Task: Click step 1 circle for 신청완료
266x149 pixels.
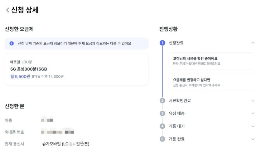Action: (x=162, y=43)
